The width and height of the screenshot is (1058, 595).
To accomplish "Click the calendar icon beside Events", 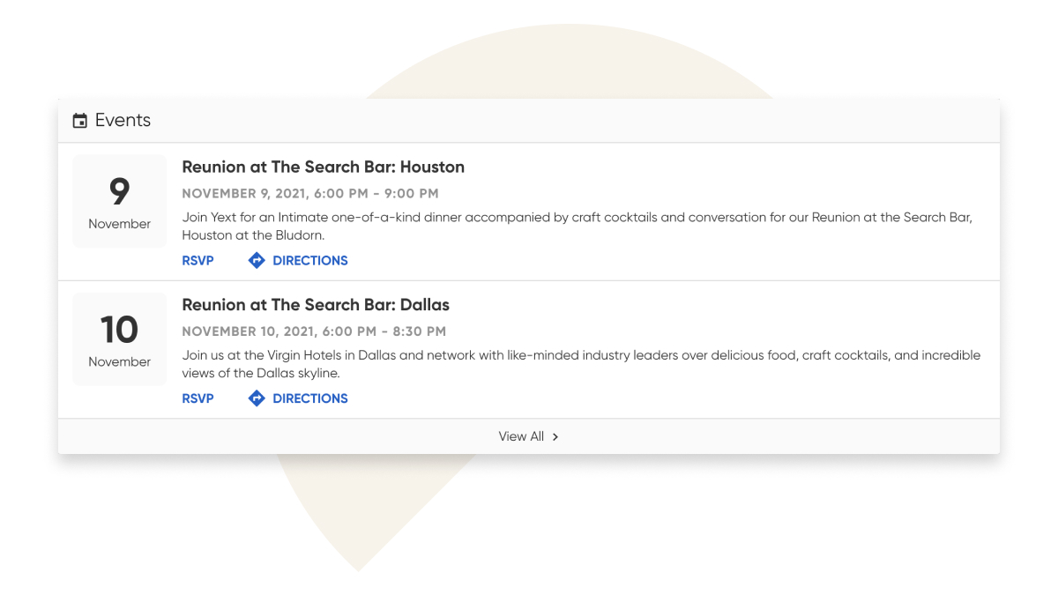I will click(80, 121).
